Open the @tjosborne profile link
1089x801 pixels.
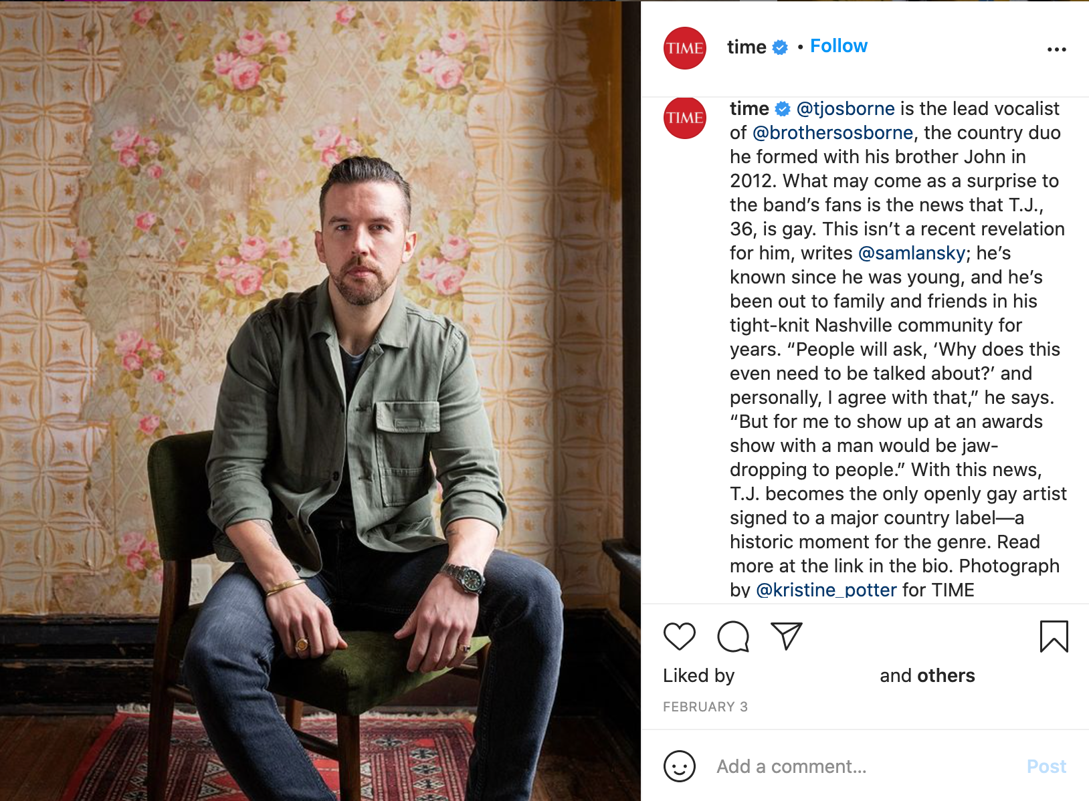[x=846, y=108]
